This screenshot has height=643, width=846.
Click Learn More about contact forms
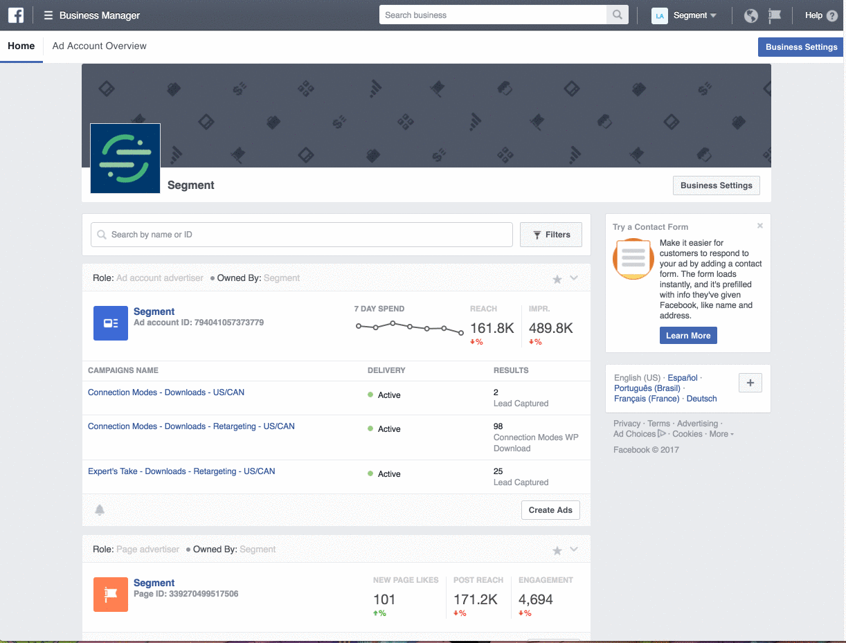tap(688, 335)
